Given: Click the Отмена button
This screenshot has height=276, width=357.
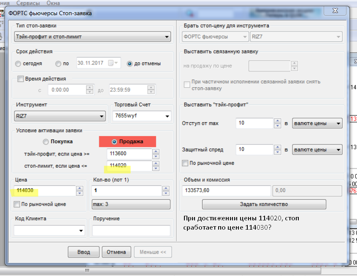Looking at the screenshot, I should click(x=116, y=252).
